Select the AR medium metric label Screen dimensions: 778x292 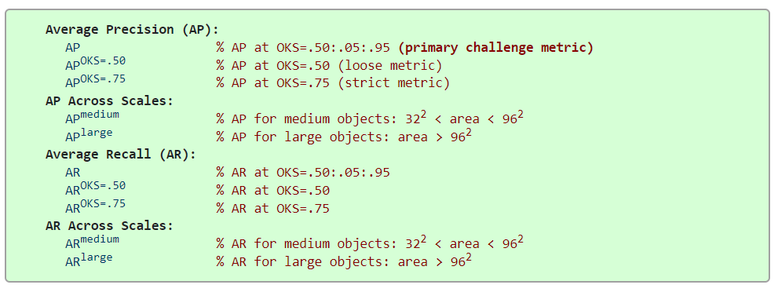(x=92, y=242)
